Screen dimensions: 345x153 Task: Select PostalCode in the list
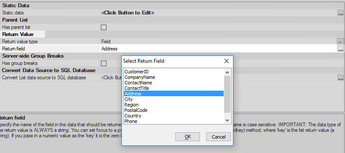[x=174, y=110]
